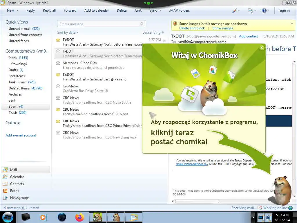Select the frowning4 subfolder
The width and height of the screenshot is (297, 223).
19,64
